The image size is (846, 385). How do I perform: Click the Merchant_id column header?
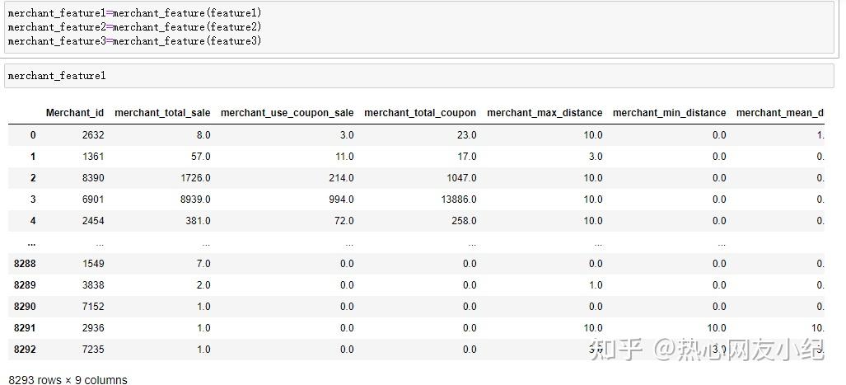pos(75,113)
